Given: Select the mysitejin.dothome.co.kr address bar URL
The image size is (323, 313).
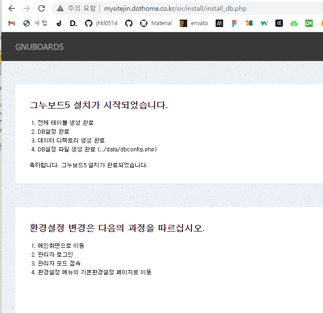Looking at the screenshot, I should (x=175, y=8).
